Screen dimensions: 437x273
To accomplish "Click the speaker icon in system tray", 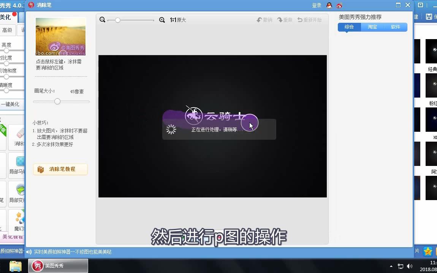I will [410, 266].
